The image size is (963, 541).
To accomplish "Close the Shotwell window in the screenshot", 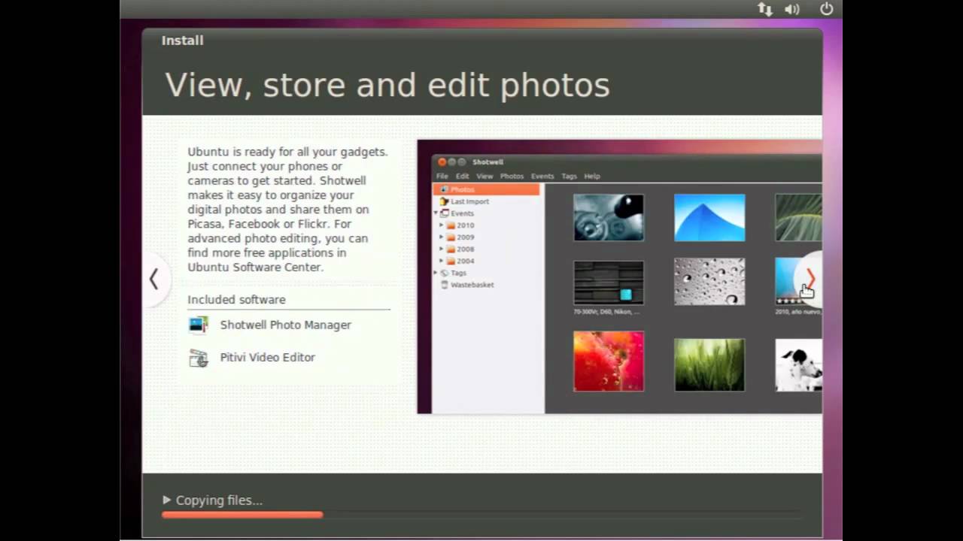I will tap(442, 162).
